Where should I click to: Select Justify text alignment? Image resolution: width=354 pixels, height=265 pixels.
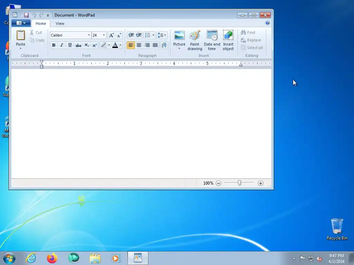[x=155, y=45]
